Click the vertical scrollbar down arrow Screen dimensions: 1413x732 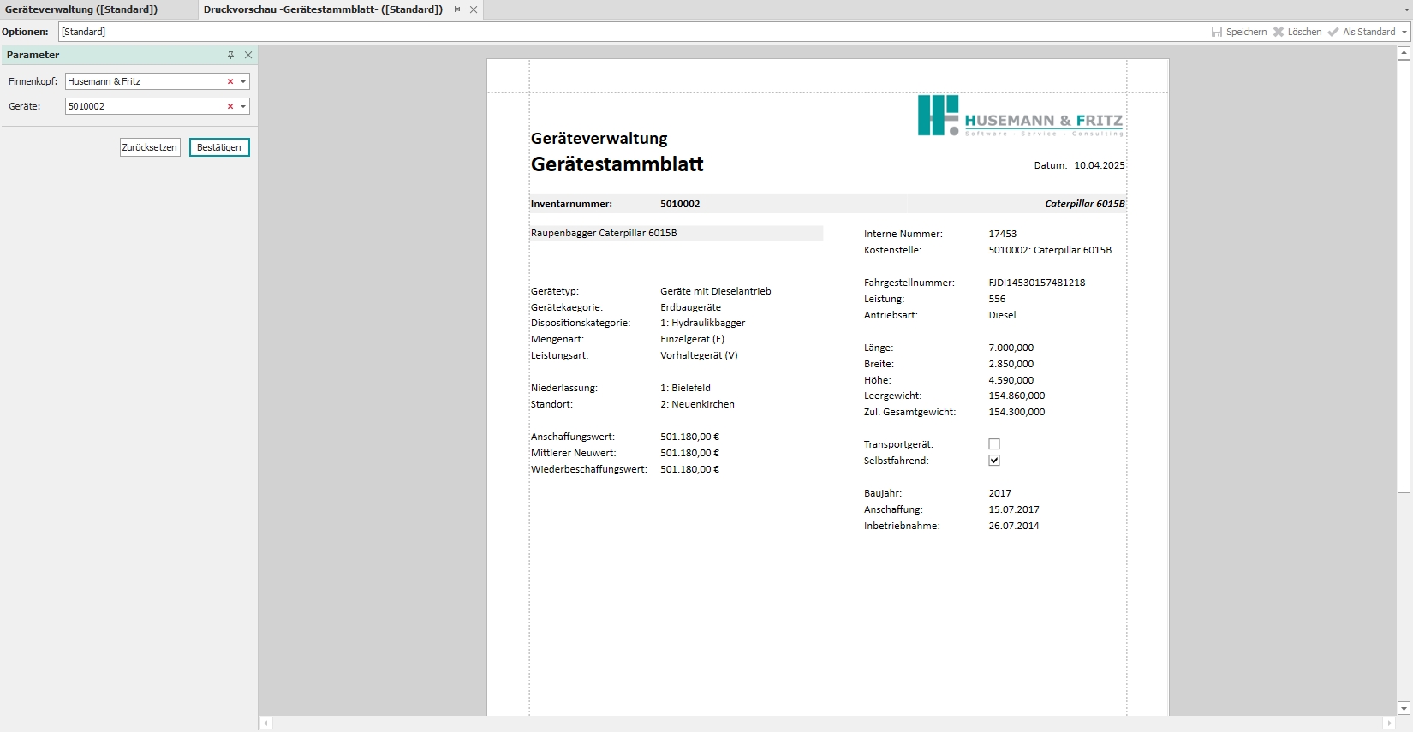point(1404,708)
